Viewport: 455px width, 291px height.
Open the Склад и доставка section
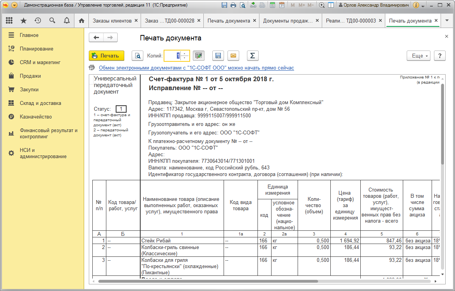43,103
